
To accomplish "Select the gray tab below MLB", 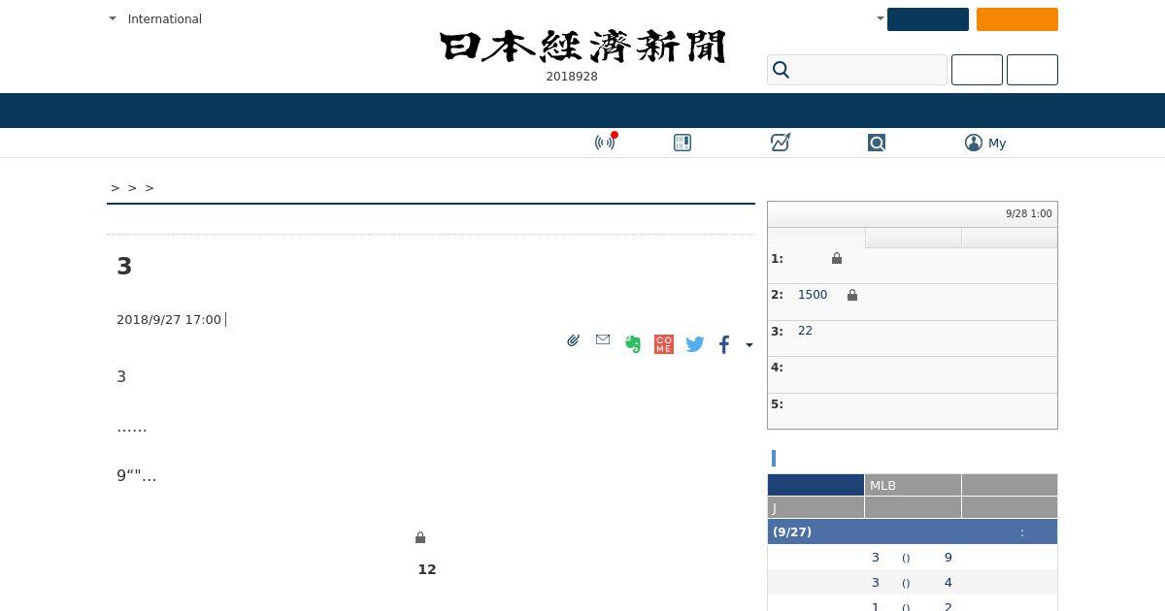I will tap(913, 507).
